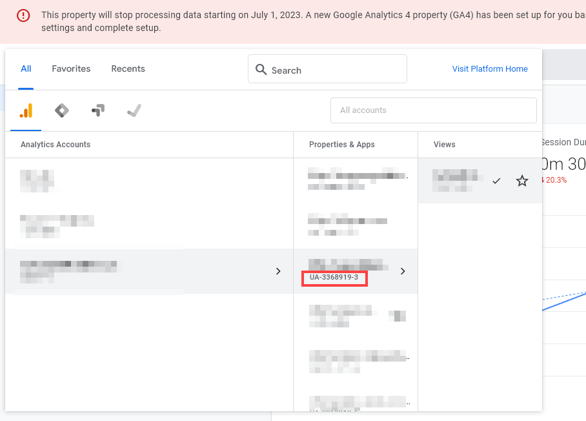Open the Recents tab

[x=128, y=68]
